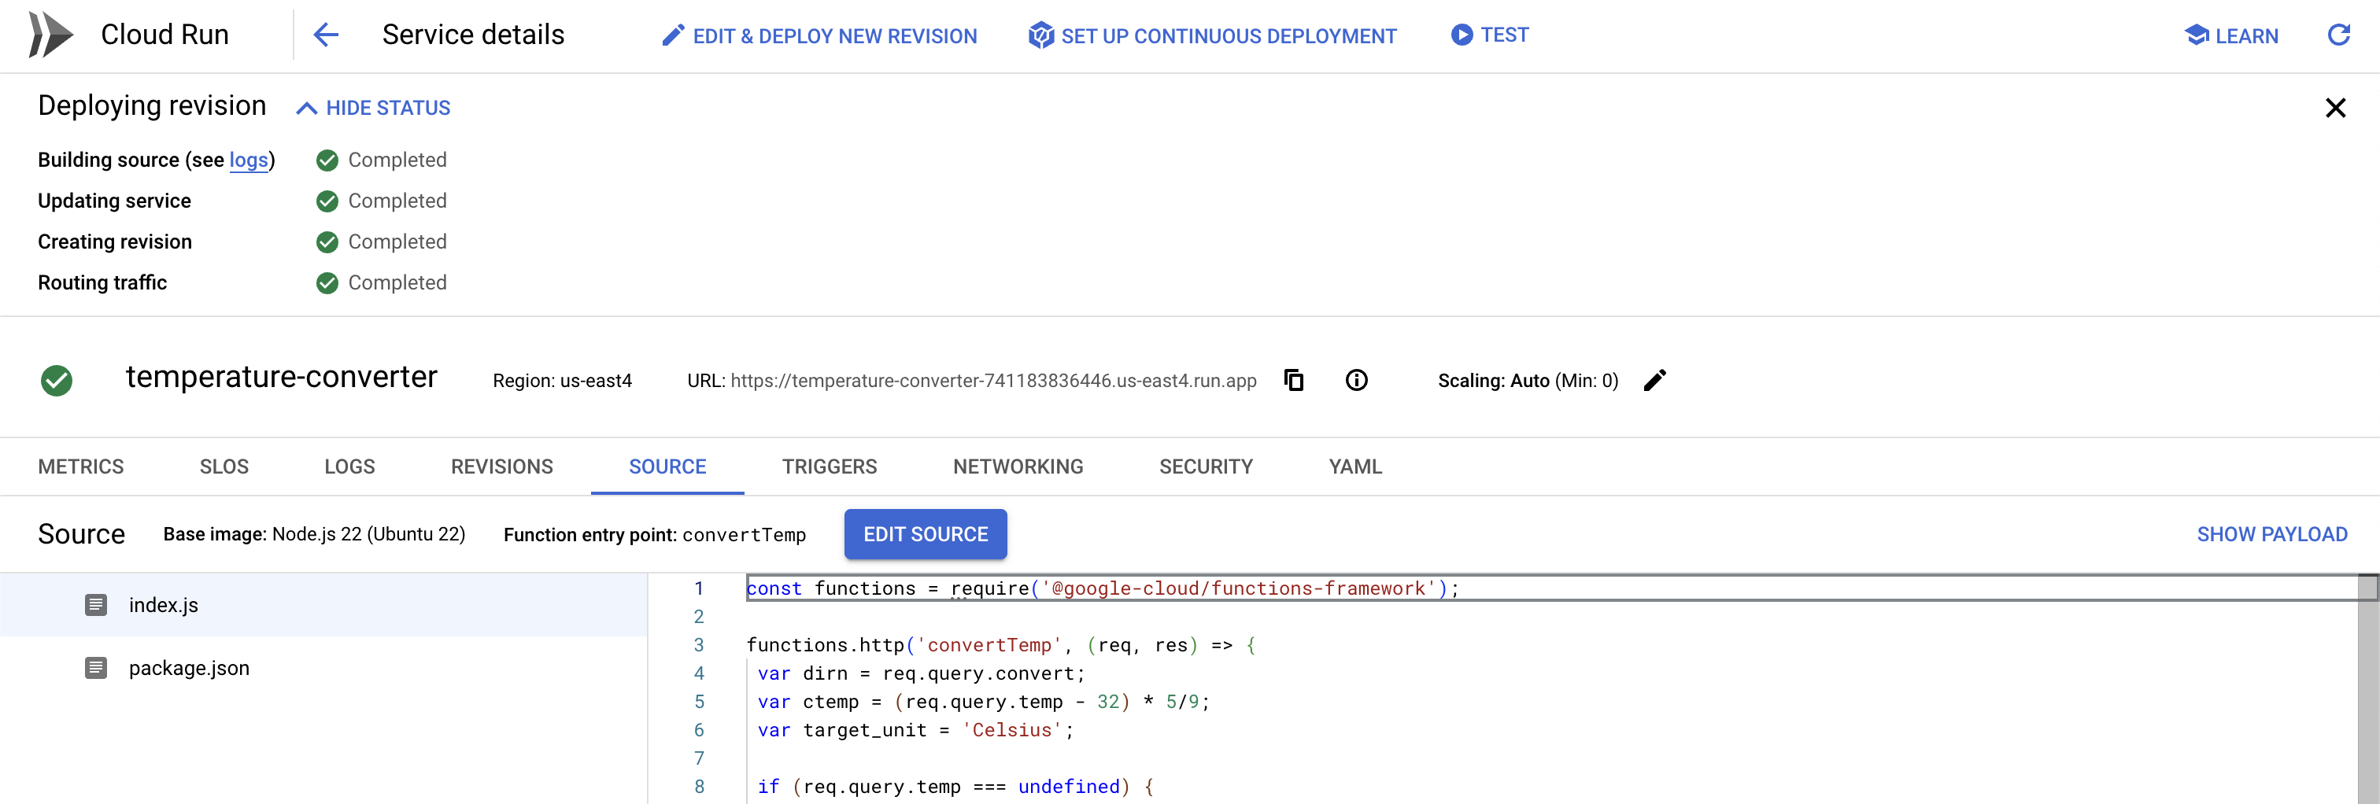
Task: Click line number 7 in gutter
Action: pyautogui.click(x=698, y=759)
